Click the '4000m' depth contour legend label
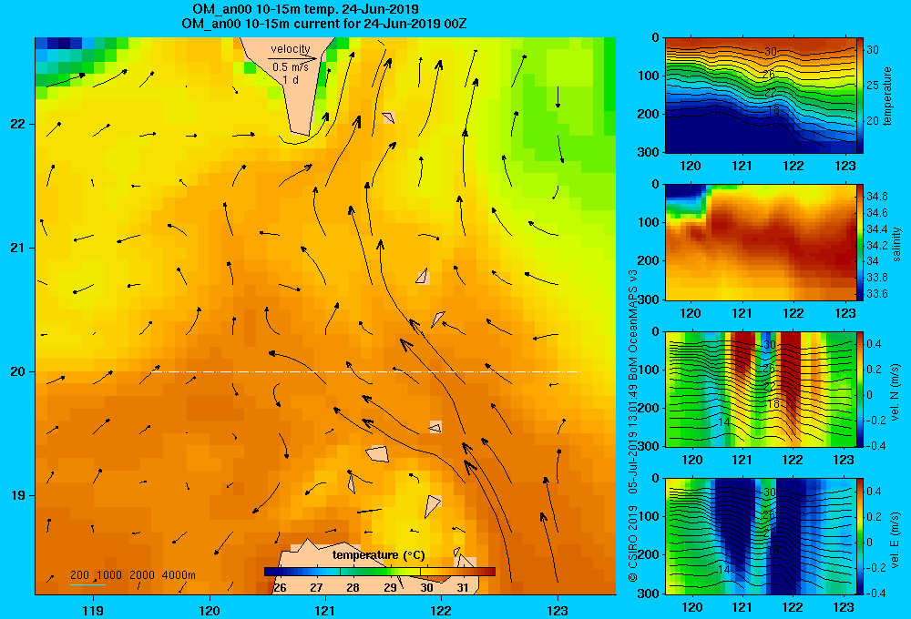 179,575
